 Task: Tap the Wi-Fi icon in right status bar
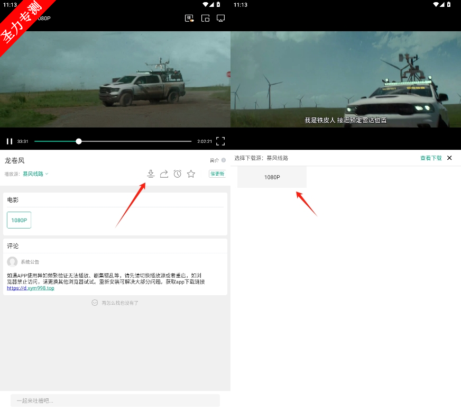[x=436, y=4]
